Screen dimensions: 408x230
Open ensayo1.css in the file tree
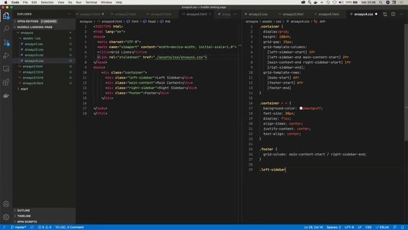pyautogui.click(x=34, y=44)
